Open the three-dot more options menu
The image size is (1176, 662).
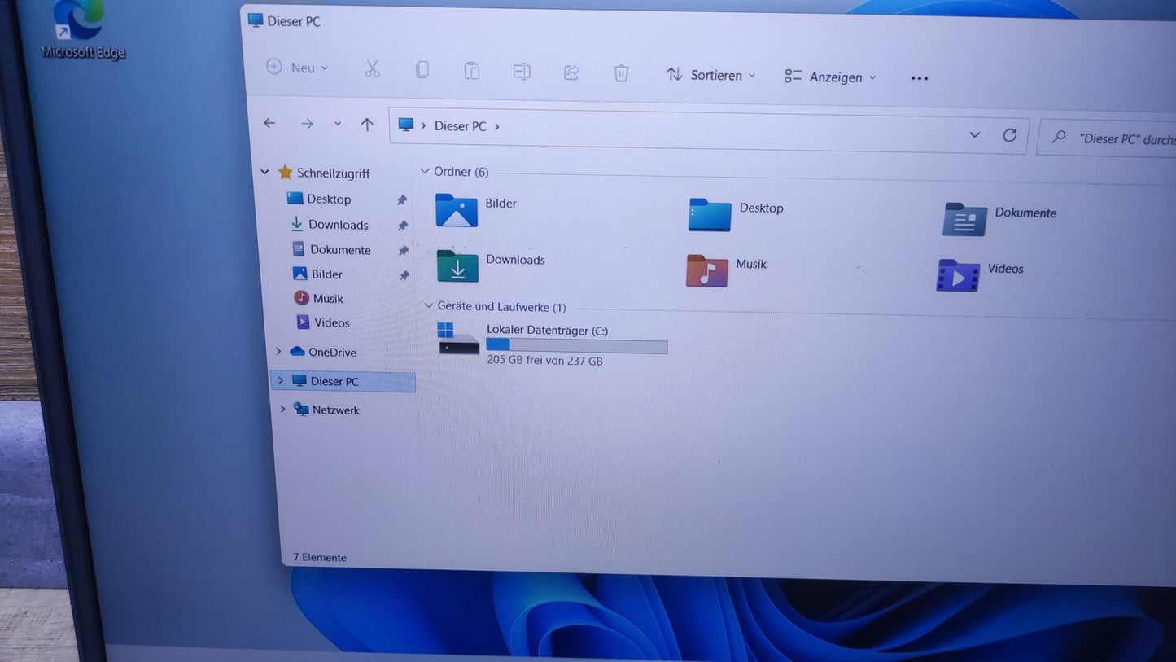tap(919, 78)
